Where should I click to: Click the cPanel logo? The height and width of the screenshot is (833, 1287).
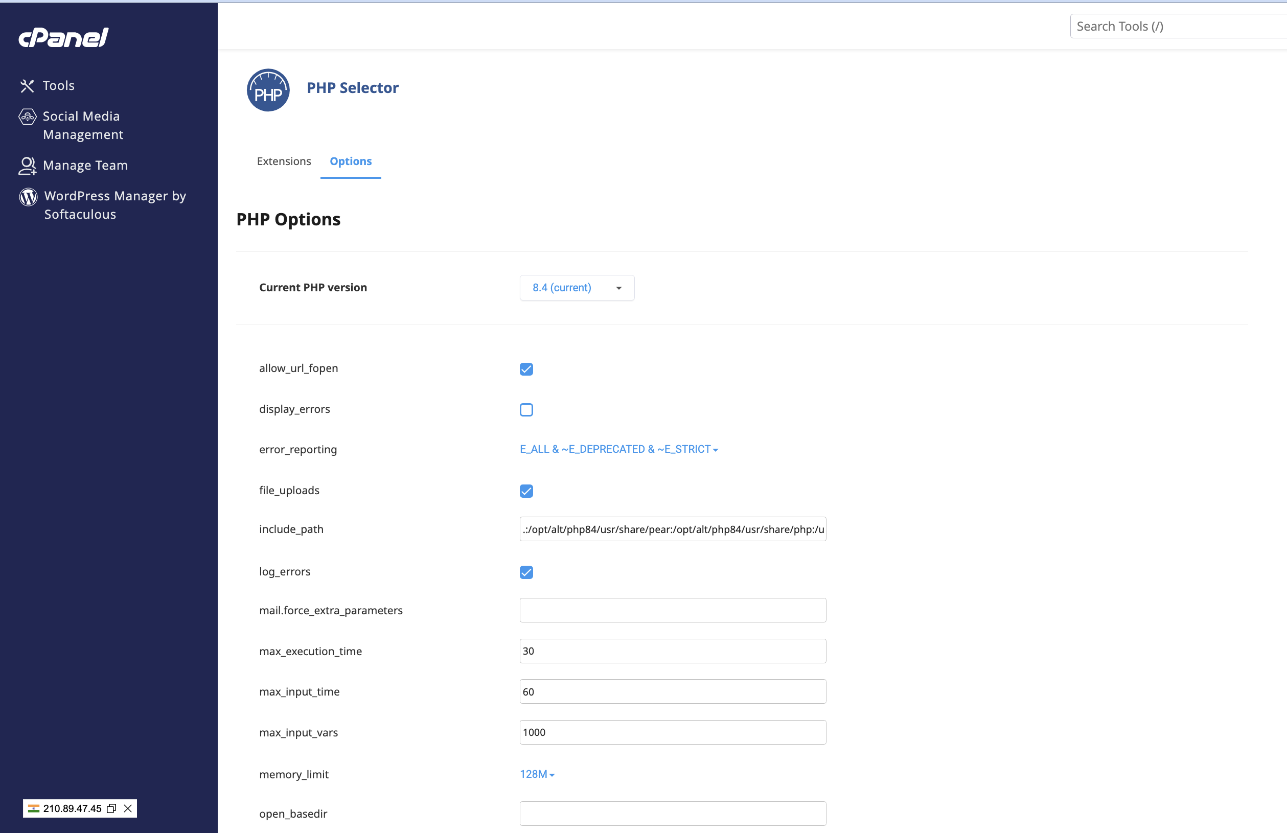[x=64, y=37]
